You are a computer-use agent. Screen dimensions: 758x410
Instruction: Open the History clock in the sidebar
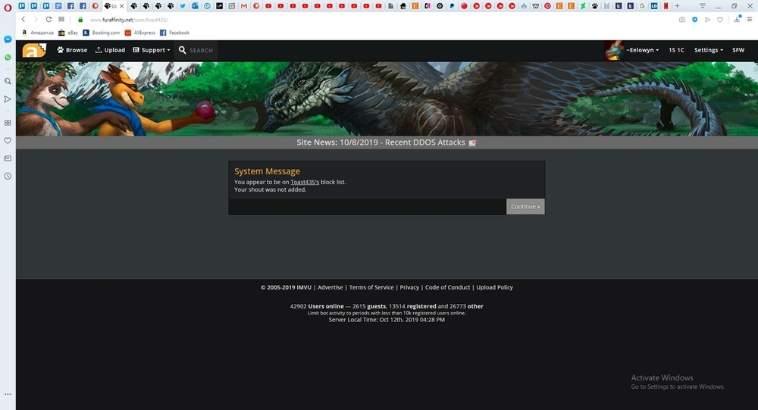coord(8,176)
